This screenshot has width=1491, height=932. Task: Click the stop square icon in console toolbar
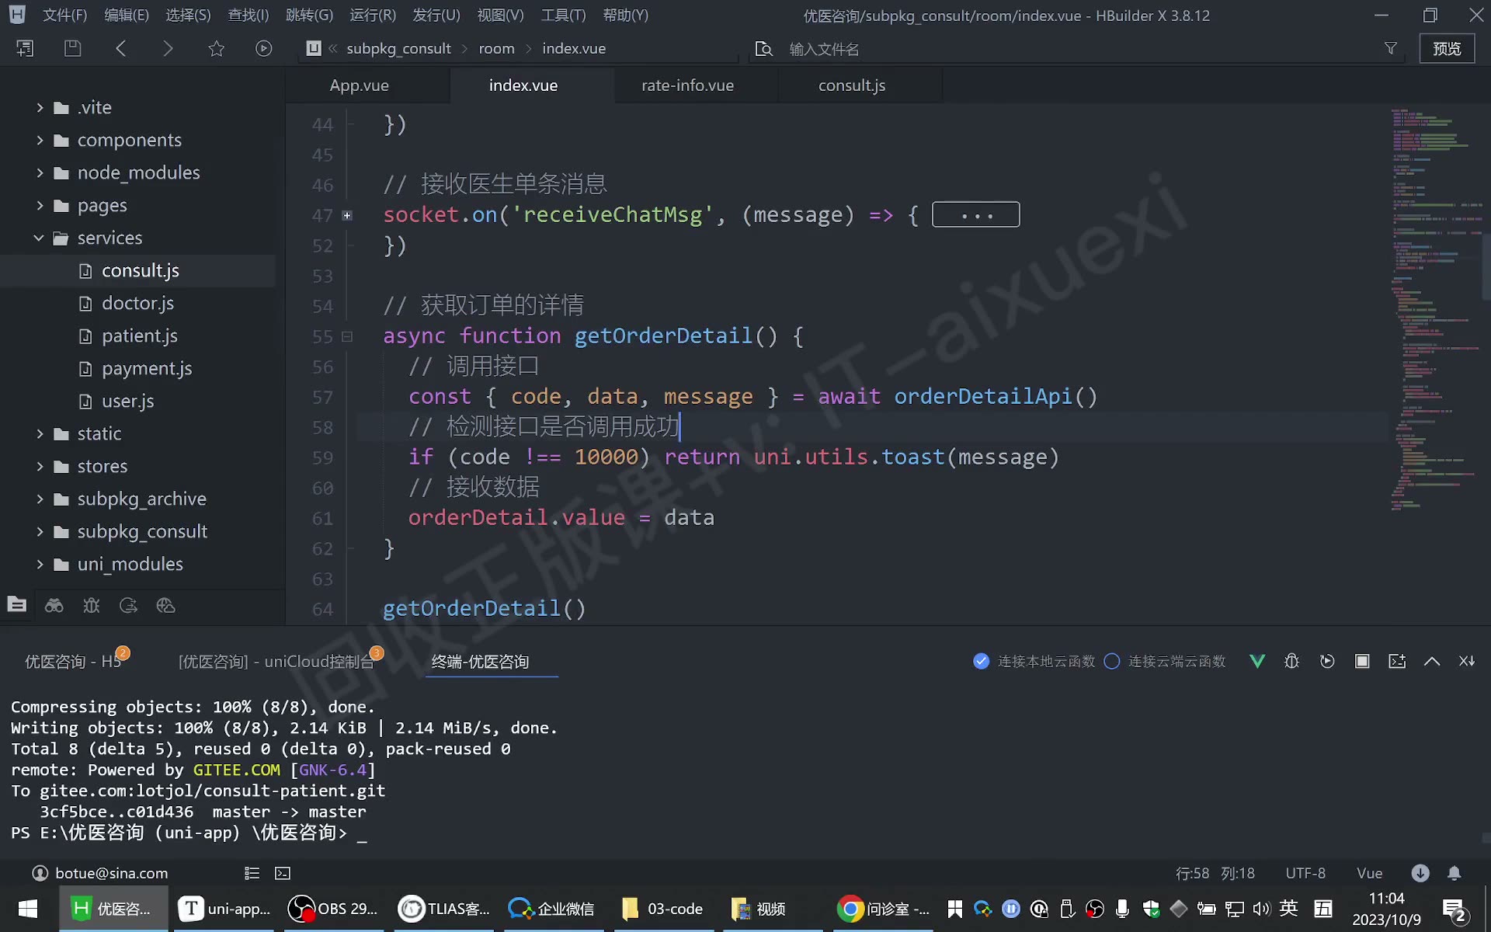[1362, 661]
